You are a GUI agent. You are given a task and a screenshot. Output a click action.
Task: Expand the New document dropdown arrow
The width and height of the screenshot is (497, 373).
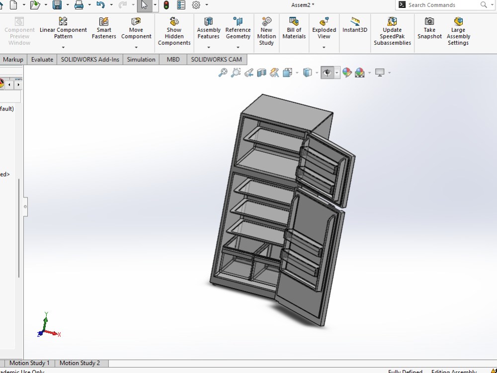coord(24,5)
